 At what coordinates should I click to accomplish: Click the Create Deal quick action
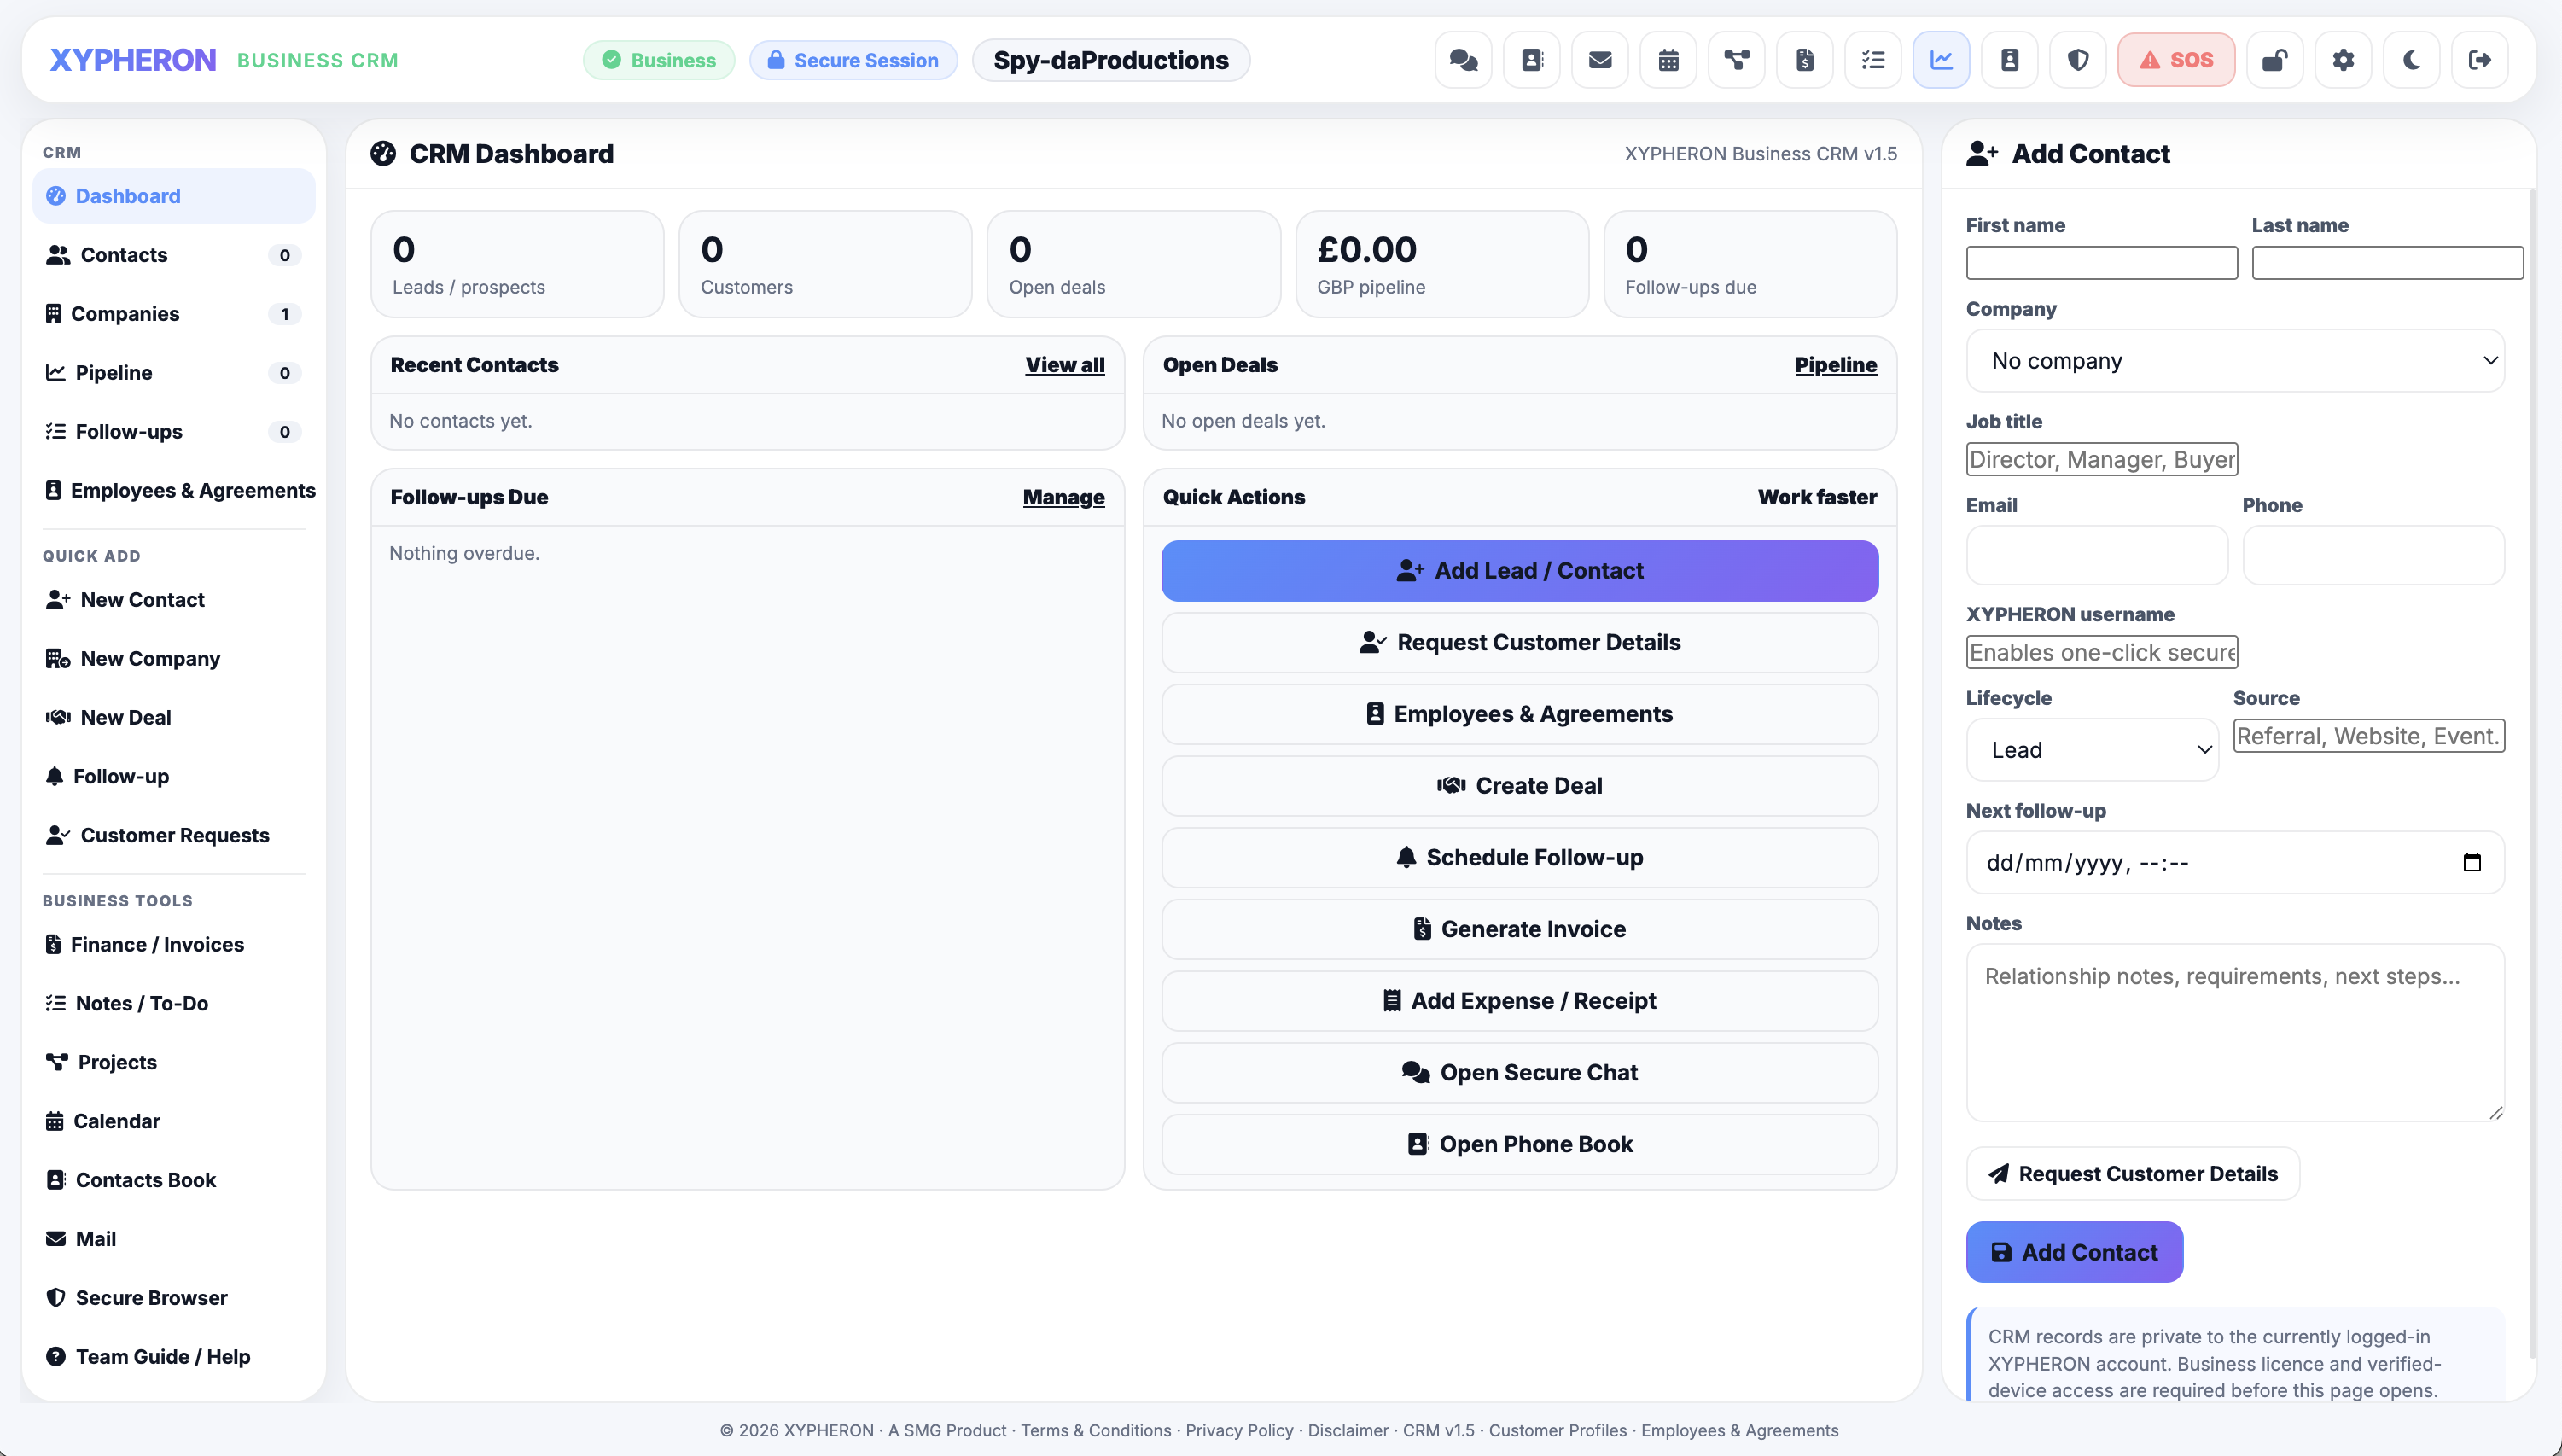click(x=1519, y=786)
